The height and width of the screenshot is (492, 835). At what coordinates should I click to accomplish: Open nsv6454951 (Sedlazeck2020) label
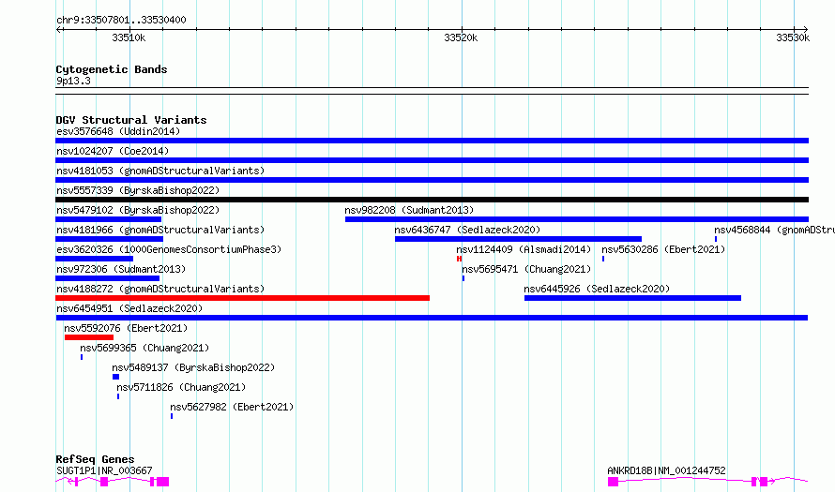point(129,308)
